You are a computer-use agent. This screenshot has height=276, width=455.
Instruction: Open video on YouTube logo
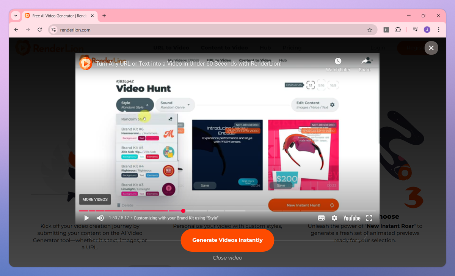[352, 218]
